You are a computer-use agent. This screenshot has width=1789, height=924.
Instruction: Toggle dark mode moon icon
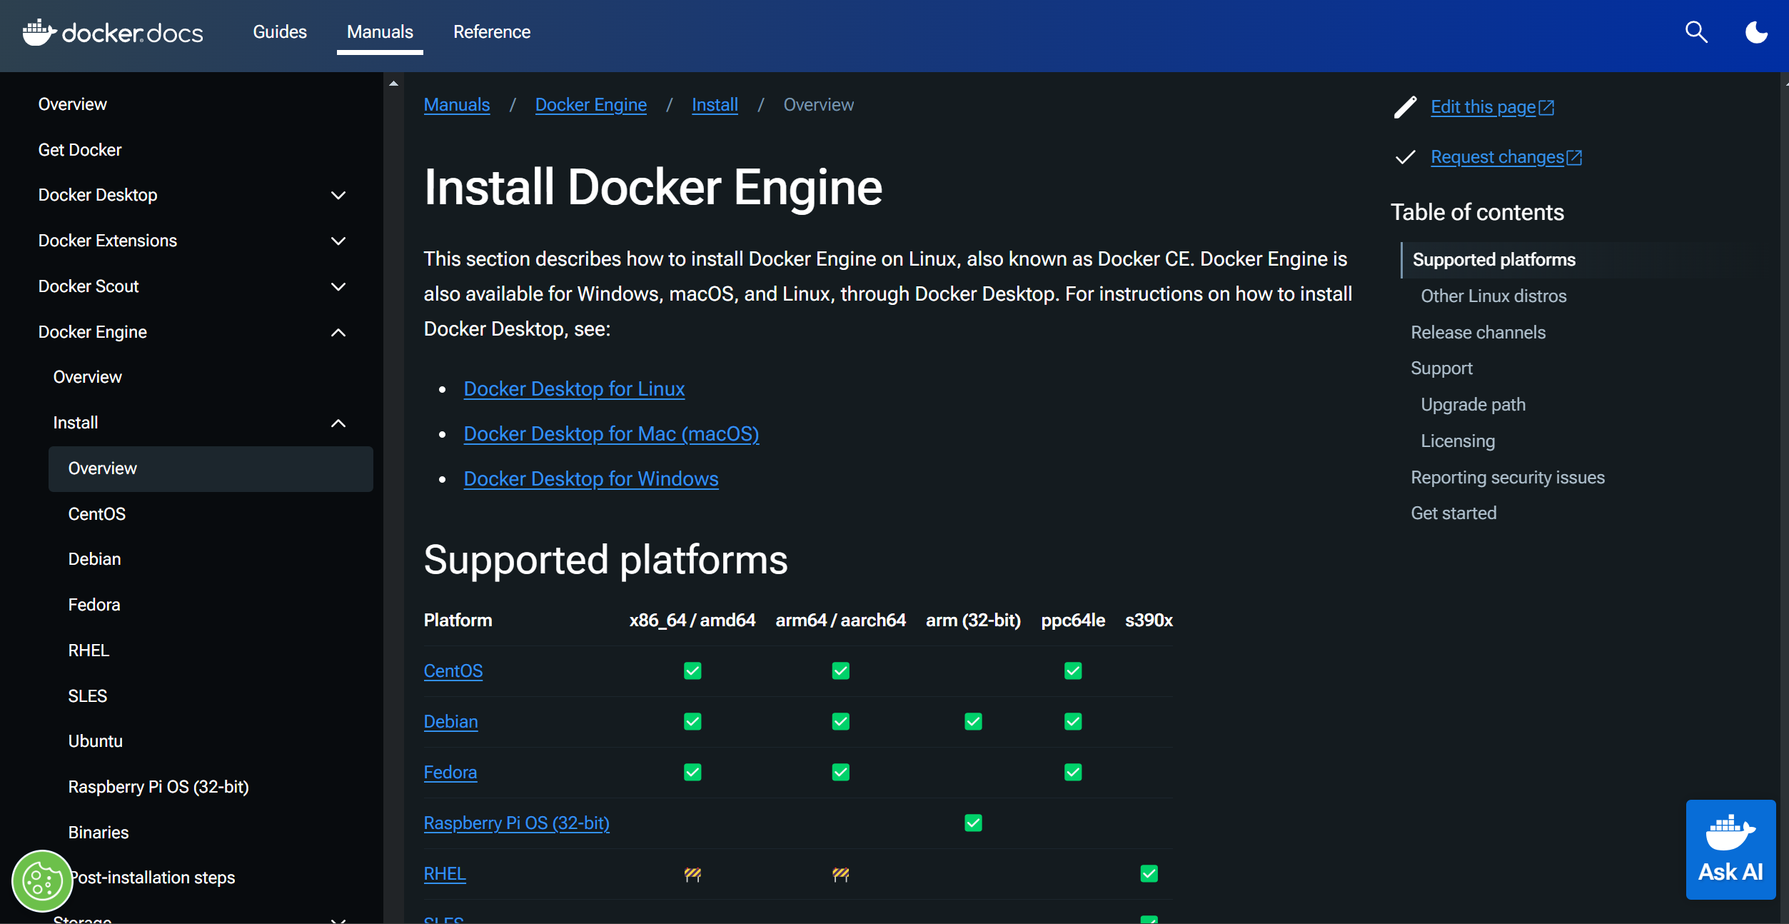[x=1756, y=32]
